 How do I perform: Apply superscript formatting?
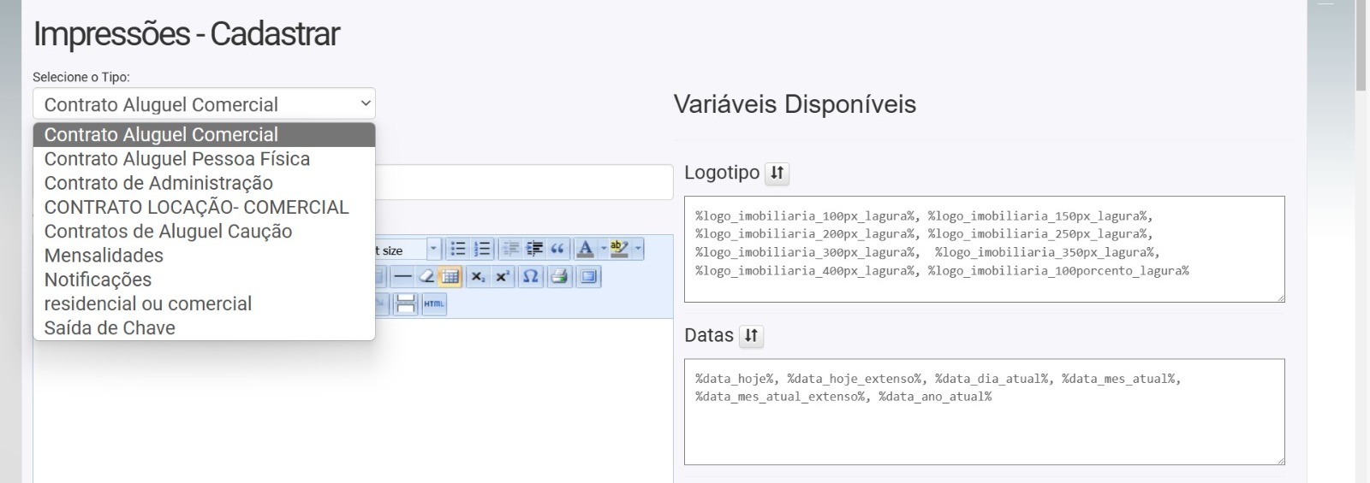(503, 276)
